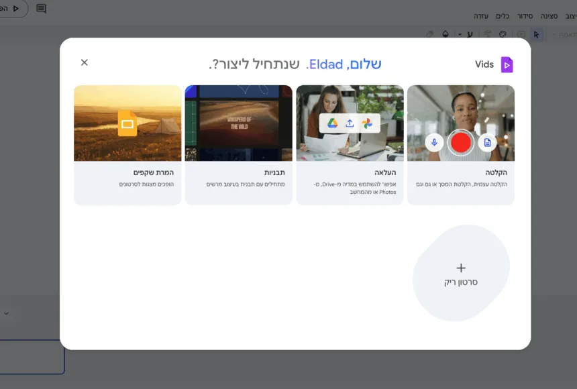Open the סידור (Arrange) menu
The image size is (577, 389).
click(x=525, y=16)
